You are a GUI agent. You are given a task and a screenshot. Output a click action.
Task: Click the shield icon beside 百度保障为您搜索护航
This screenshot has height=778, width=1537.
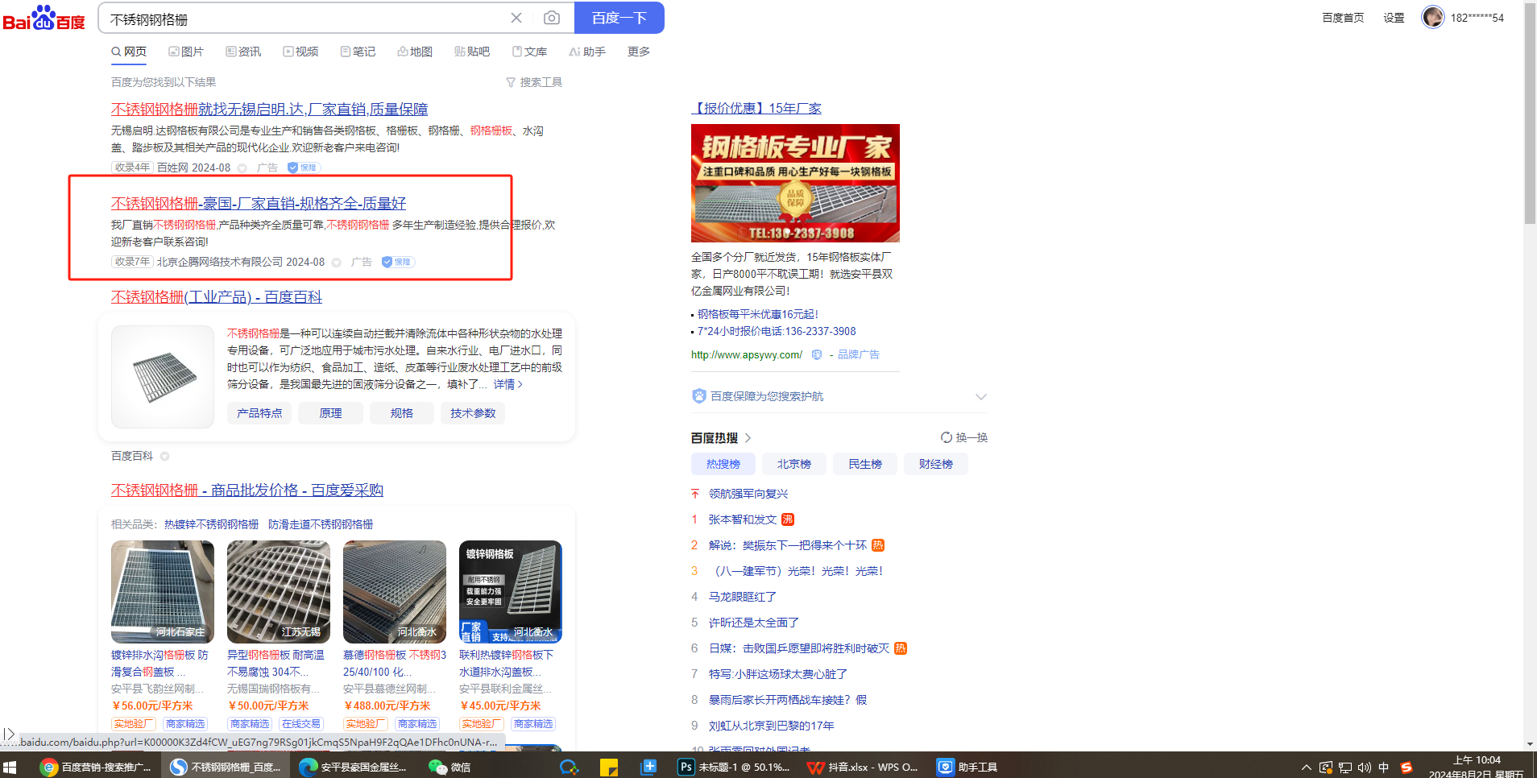pyautogui.click(x=699, y=395)
